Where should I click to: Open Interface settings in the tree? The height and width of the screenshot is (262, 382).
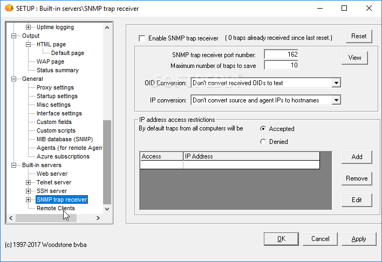point(59,113)
